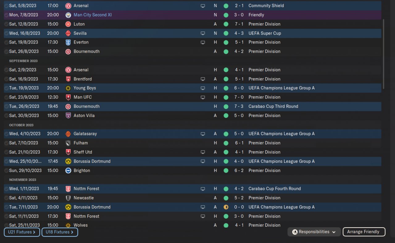Viewport: 395px width, 243px height.
Task: Click the Young Boys club badge
Action: (x=68, y=88)
